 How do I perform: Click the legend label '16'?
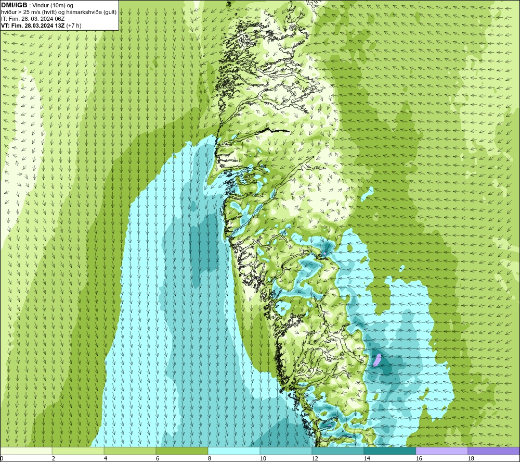pyautogui.click(x=419, y=458)
